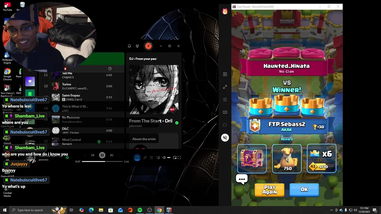The height and width of the screenshot is (214, 381).
Task: Toggle repeat in Spotify player
Action: (120, 155)
